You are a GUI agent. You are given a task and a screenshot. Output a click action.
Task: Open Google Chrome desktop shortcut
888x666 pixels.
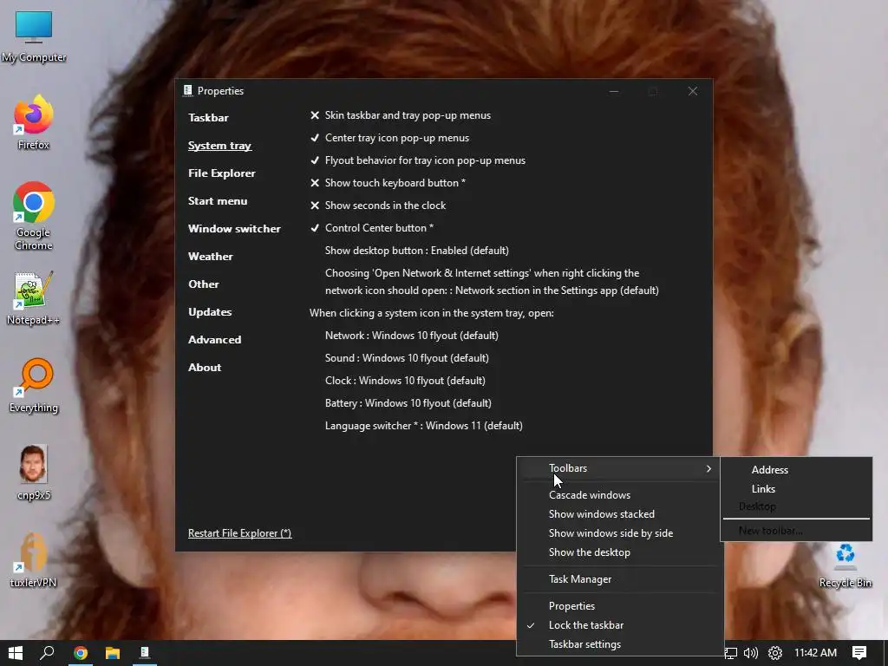click(34, 215)
